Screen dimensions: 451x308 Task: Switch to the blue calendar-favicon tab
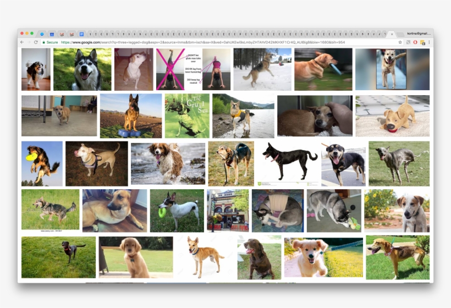tap(52, 34)
